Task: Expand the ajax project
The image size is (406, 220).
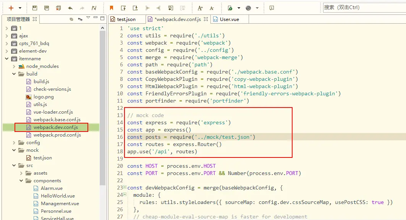Action: (7, 36)
